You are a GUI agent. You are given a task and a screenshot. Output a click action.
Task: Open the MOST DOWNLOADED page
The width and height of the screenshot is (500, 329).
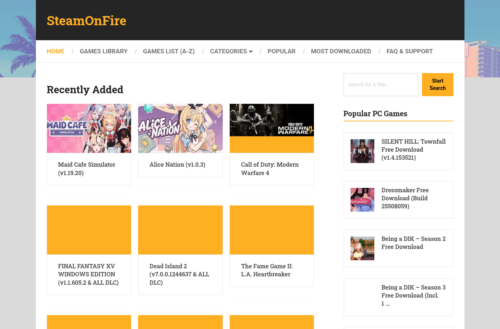[x=341, y=51]
